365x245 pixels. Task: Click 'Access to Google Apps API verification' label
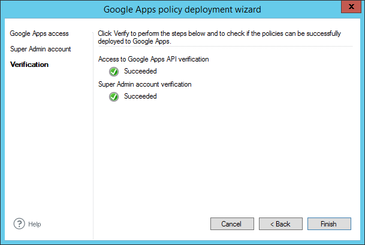click(x=153, y=59)
